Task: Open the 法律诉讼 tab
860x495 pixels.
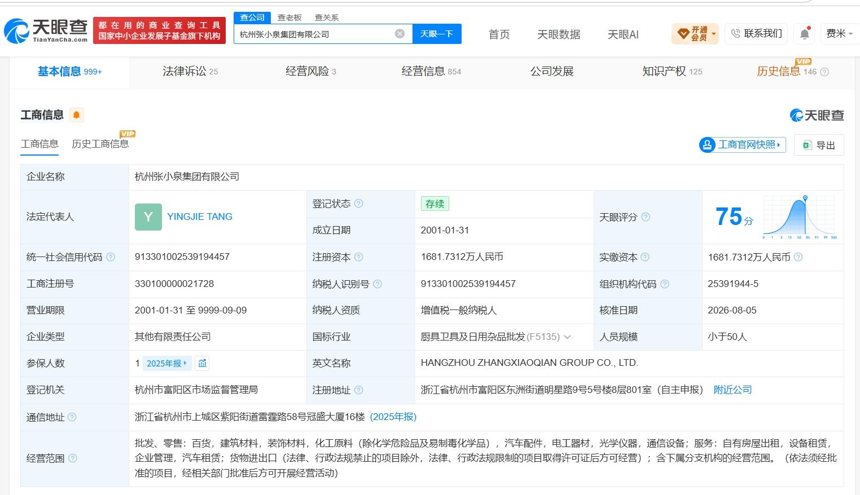Action: 190,72
